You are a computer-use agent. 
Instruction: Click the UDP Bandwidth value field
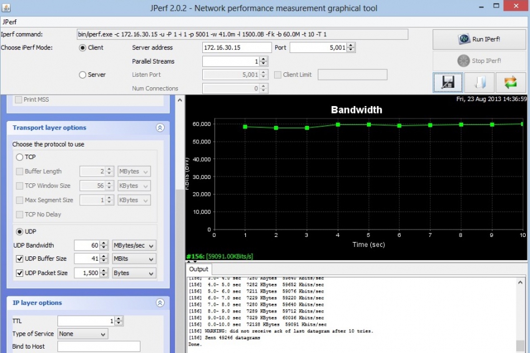87,245
